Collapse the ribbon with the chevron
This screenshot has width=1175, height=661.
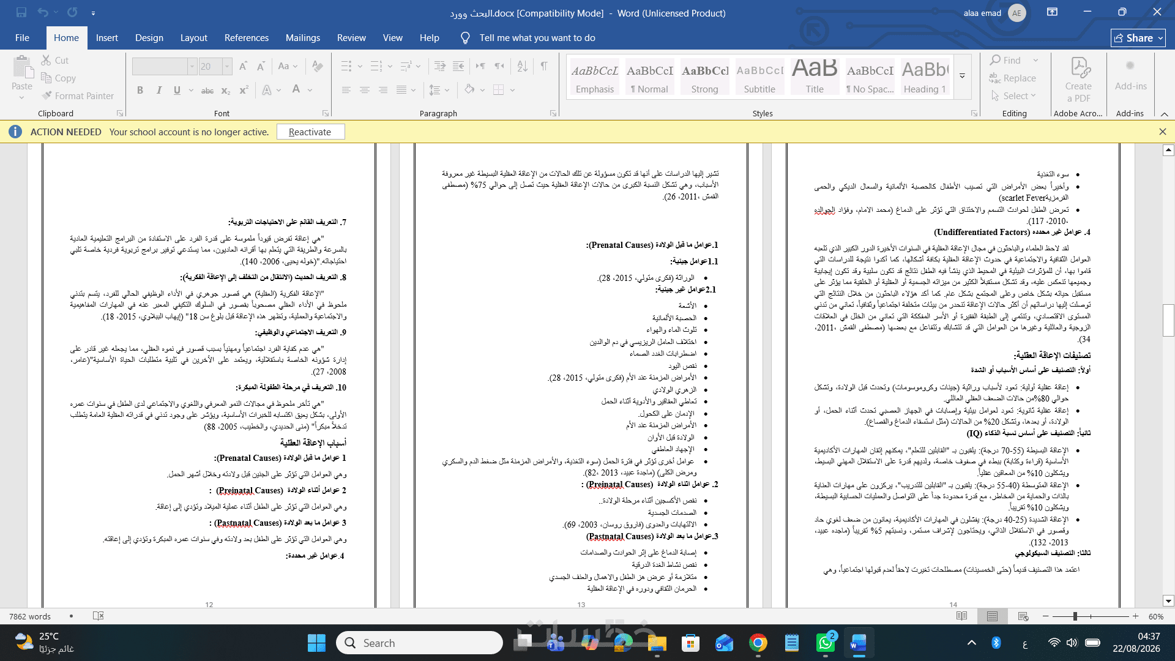[1164, 114]
